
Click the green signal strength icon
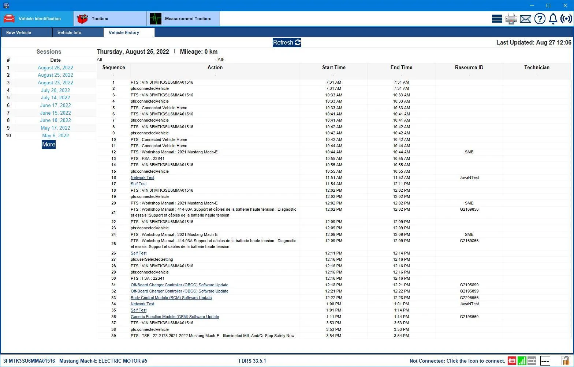coord(522,361)
